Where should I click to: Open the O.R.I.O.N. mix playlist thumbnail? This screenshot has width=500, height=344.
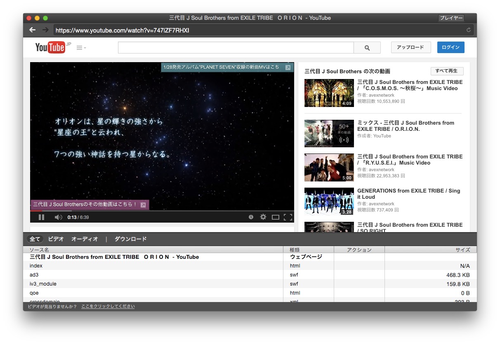pos(329,133)
